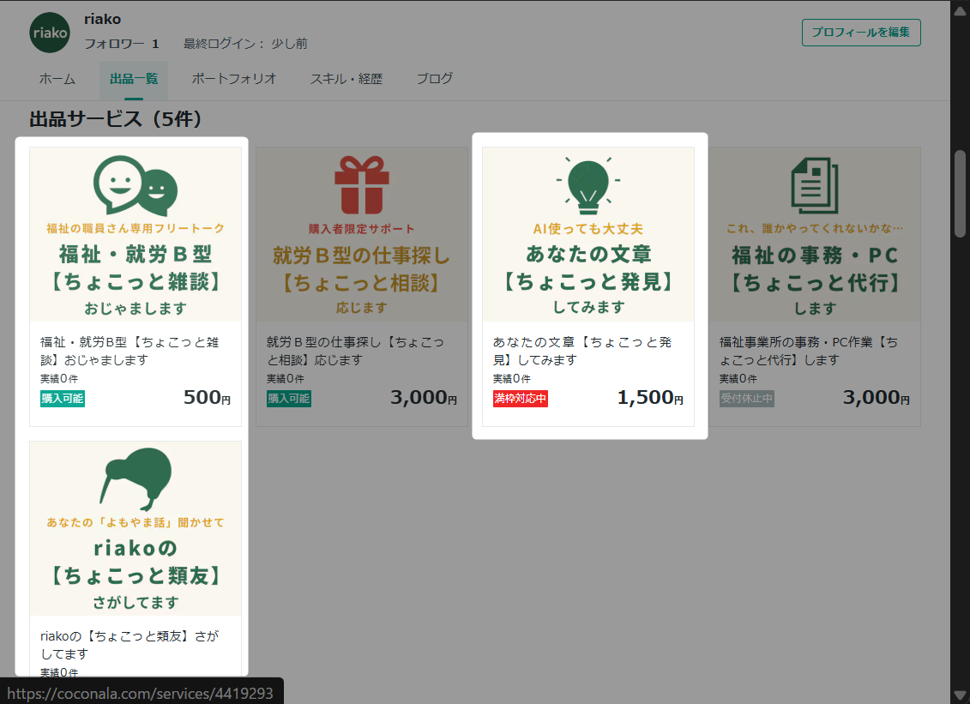Go to the ブログ tab
Image resolution: width=970 pixels, height=704 pixels.
tap(435, 79)
